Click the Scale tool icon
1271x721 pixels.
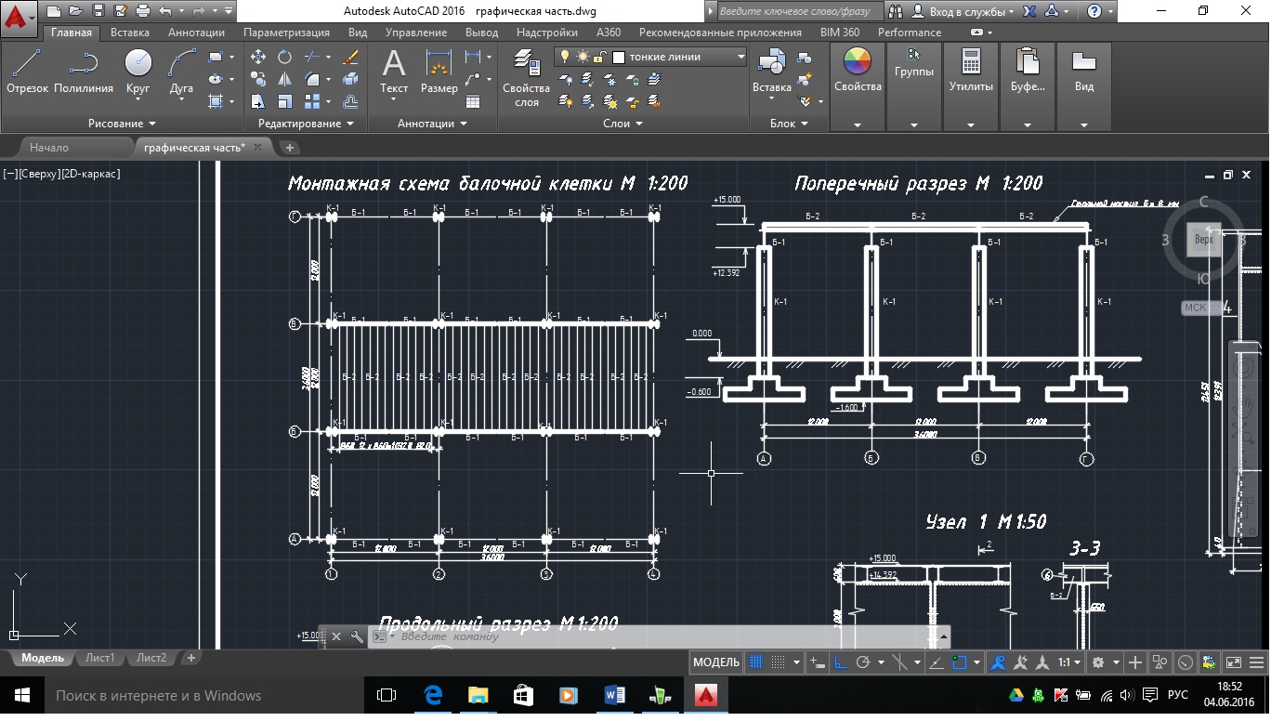285,101
